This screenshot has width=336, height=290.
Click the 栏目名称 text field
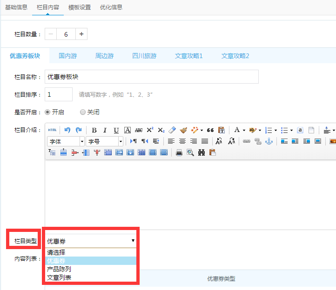(151, 77)
